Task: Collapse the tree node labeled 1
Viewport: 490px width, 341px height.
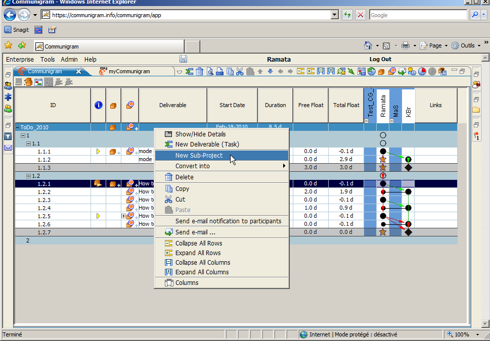Action: point(23,135)
